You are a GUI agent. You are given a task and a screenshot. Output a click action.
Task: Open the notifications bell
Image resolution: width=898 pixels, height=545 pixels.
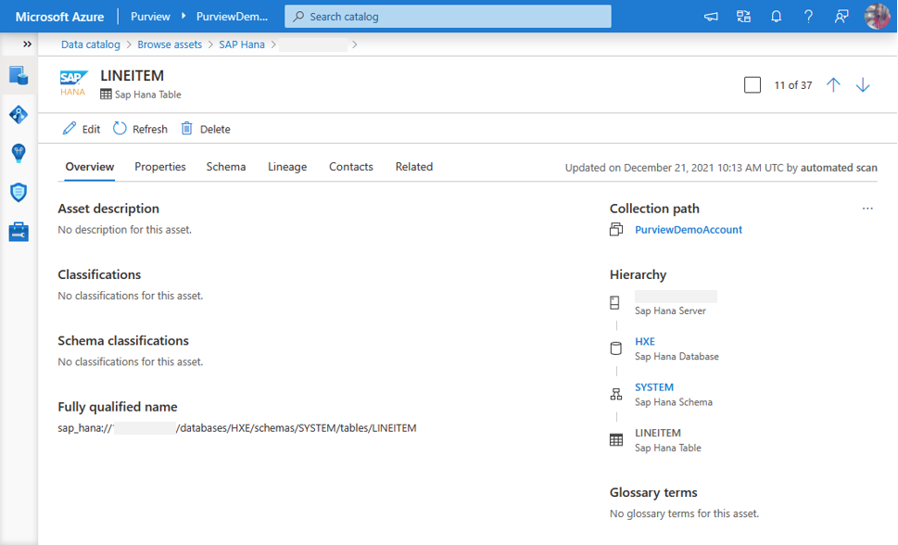777,17
